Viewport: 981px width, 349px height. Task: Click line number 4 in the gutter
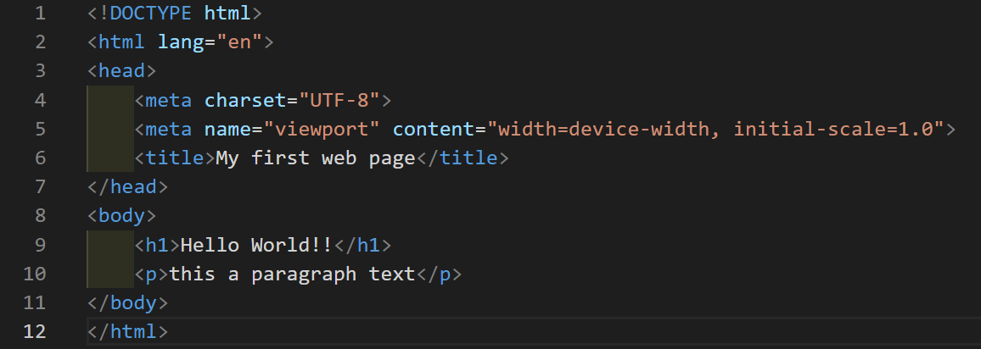pyautogui.click(x=40, y=100)
